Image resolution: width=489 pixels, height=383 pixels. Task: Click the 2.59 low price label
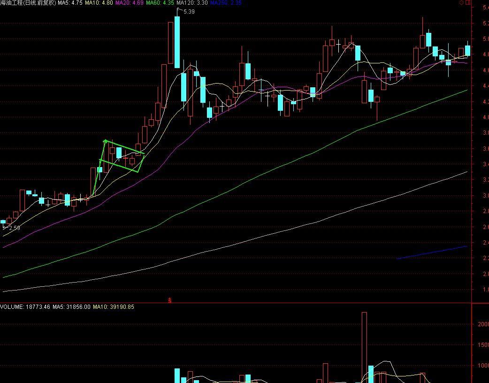point(15,228)
